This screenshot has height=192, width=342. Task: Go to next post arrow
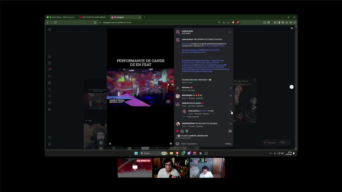point(292,87)
